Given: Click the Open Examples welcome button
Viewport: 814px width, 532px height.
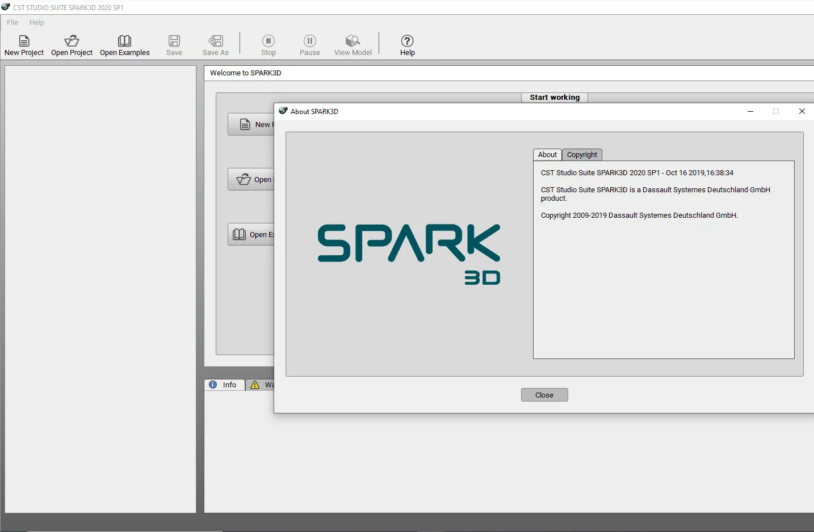Looking at the screenshot, I should pyautogui.click(x=251, y=234).
